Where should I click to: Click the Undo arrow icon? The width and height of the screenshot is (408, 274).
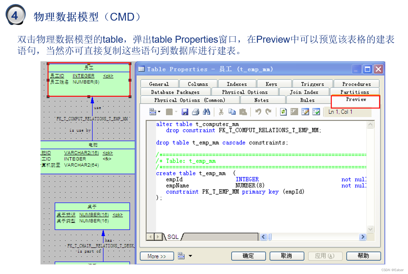[x=258, y=112]
